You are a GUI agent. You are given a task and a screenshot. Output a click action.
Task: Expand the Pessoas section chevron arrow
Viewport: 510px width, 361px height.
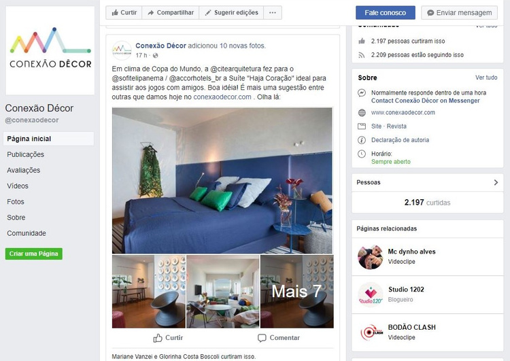coord(496,182)
